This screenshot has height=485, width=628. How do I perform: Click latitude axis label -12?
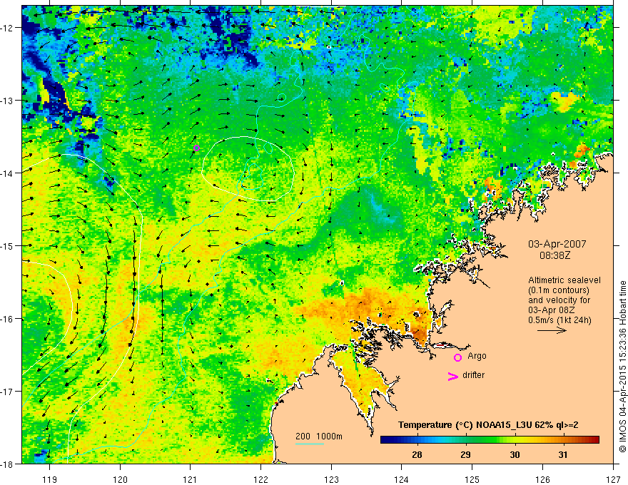pyautogui.click(x=8, y=28)
